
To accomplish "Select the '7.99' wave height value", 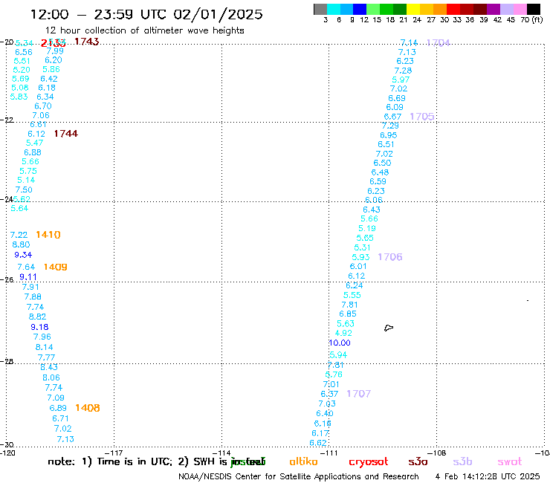I will coord(55,51).
